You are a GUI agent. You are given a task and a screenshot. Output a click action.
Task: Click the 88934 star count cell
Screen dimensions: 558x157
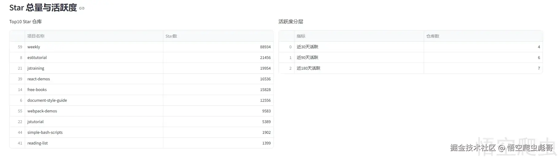tap(218, 47)
